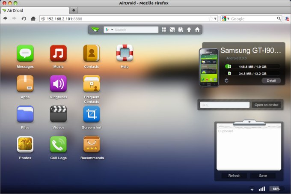Screen dimensions: 291x194
Task: Click the install app toolbar icon
Action: [x=181, y=30]
